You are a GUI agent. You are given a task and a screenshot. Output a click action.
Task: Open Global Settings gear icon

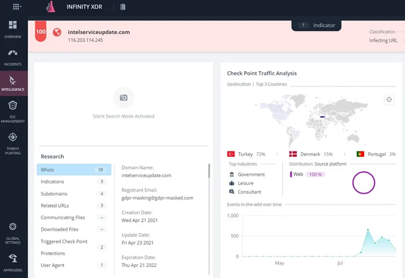[x=13, y=227]
